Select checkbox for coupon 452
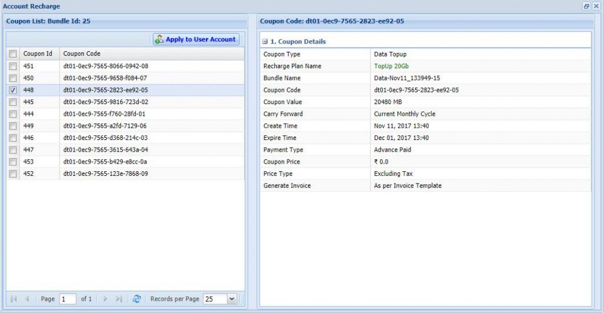Viewport: 604px width, 313px height. click(13, 174)
